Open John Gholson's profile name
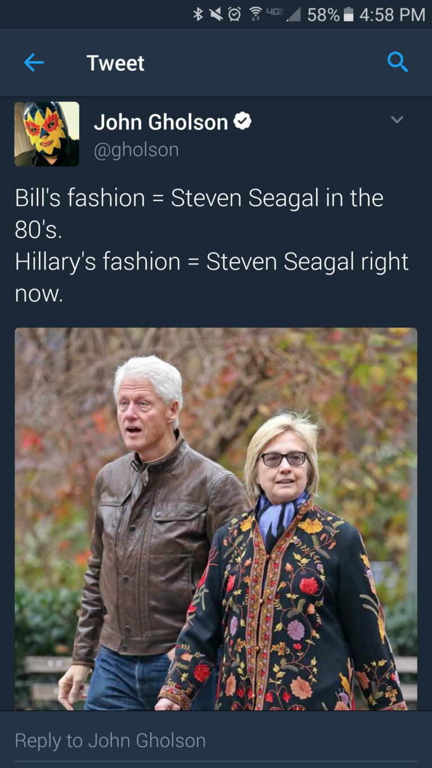 (161, 122)
